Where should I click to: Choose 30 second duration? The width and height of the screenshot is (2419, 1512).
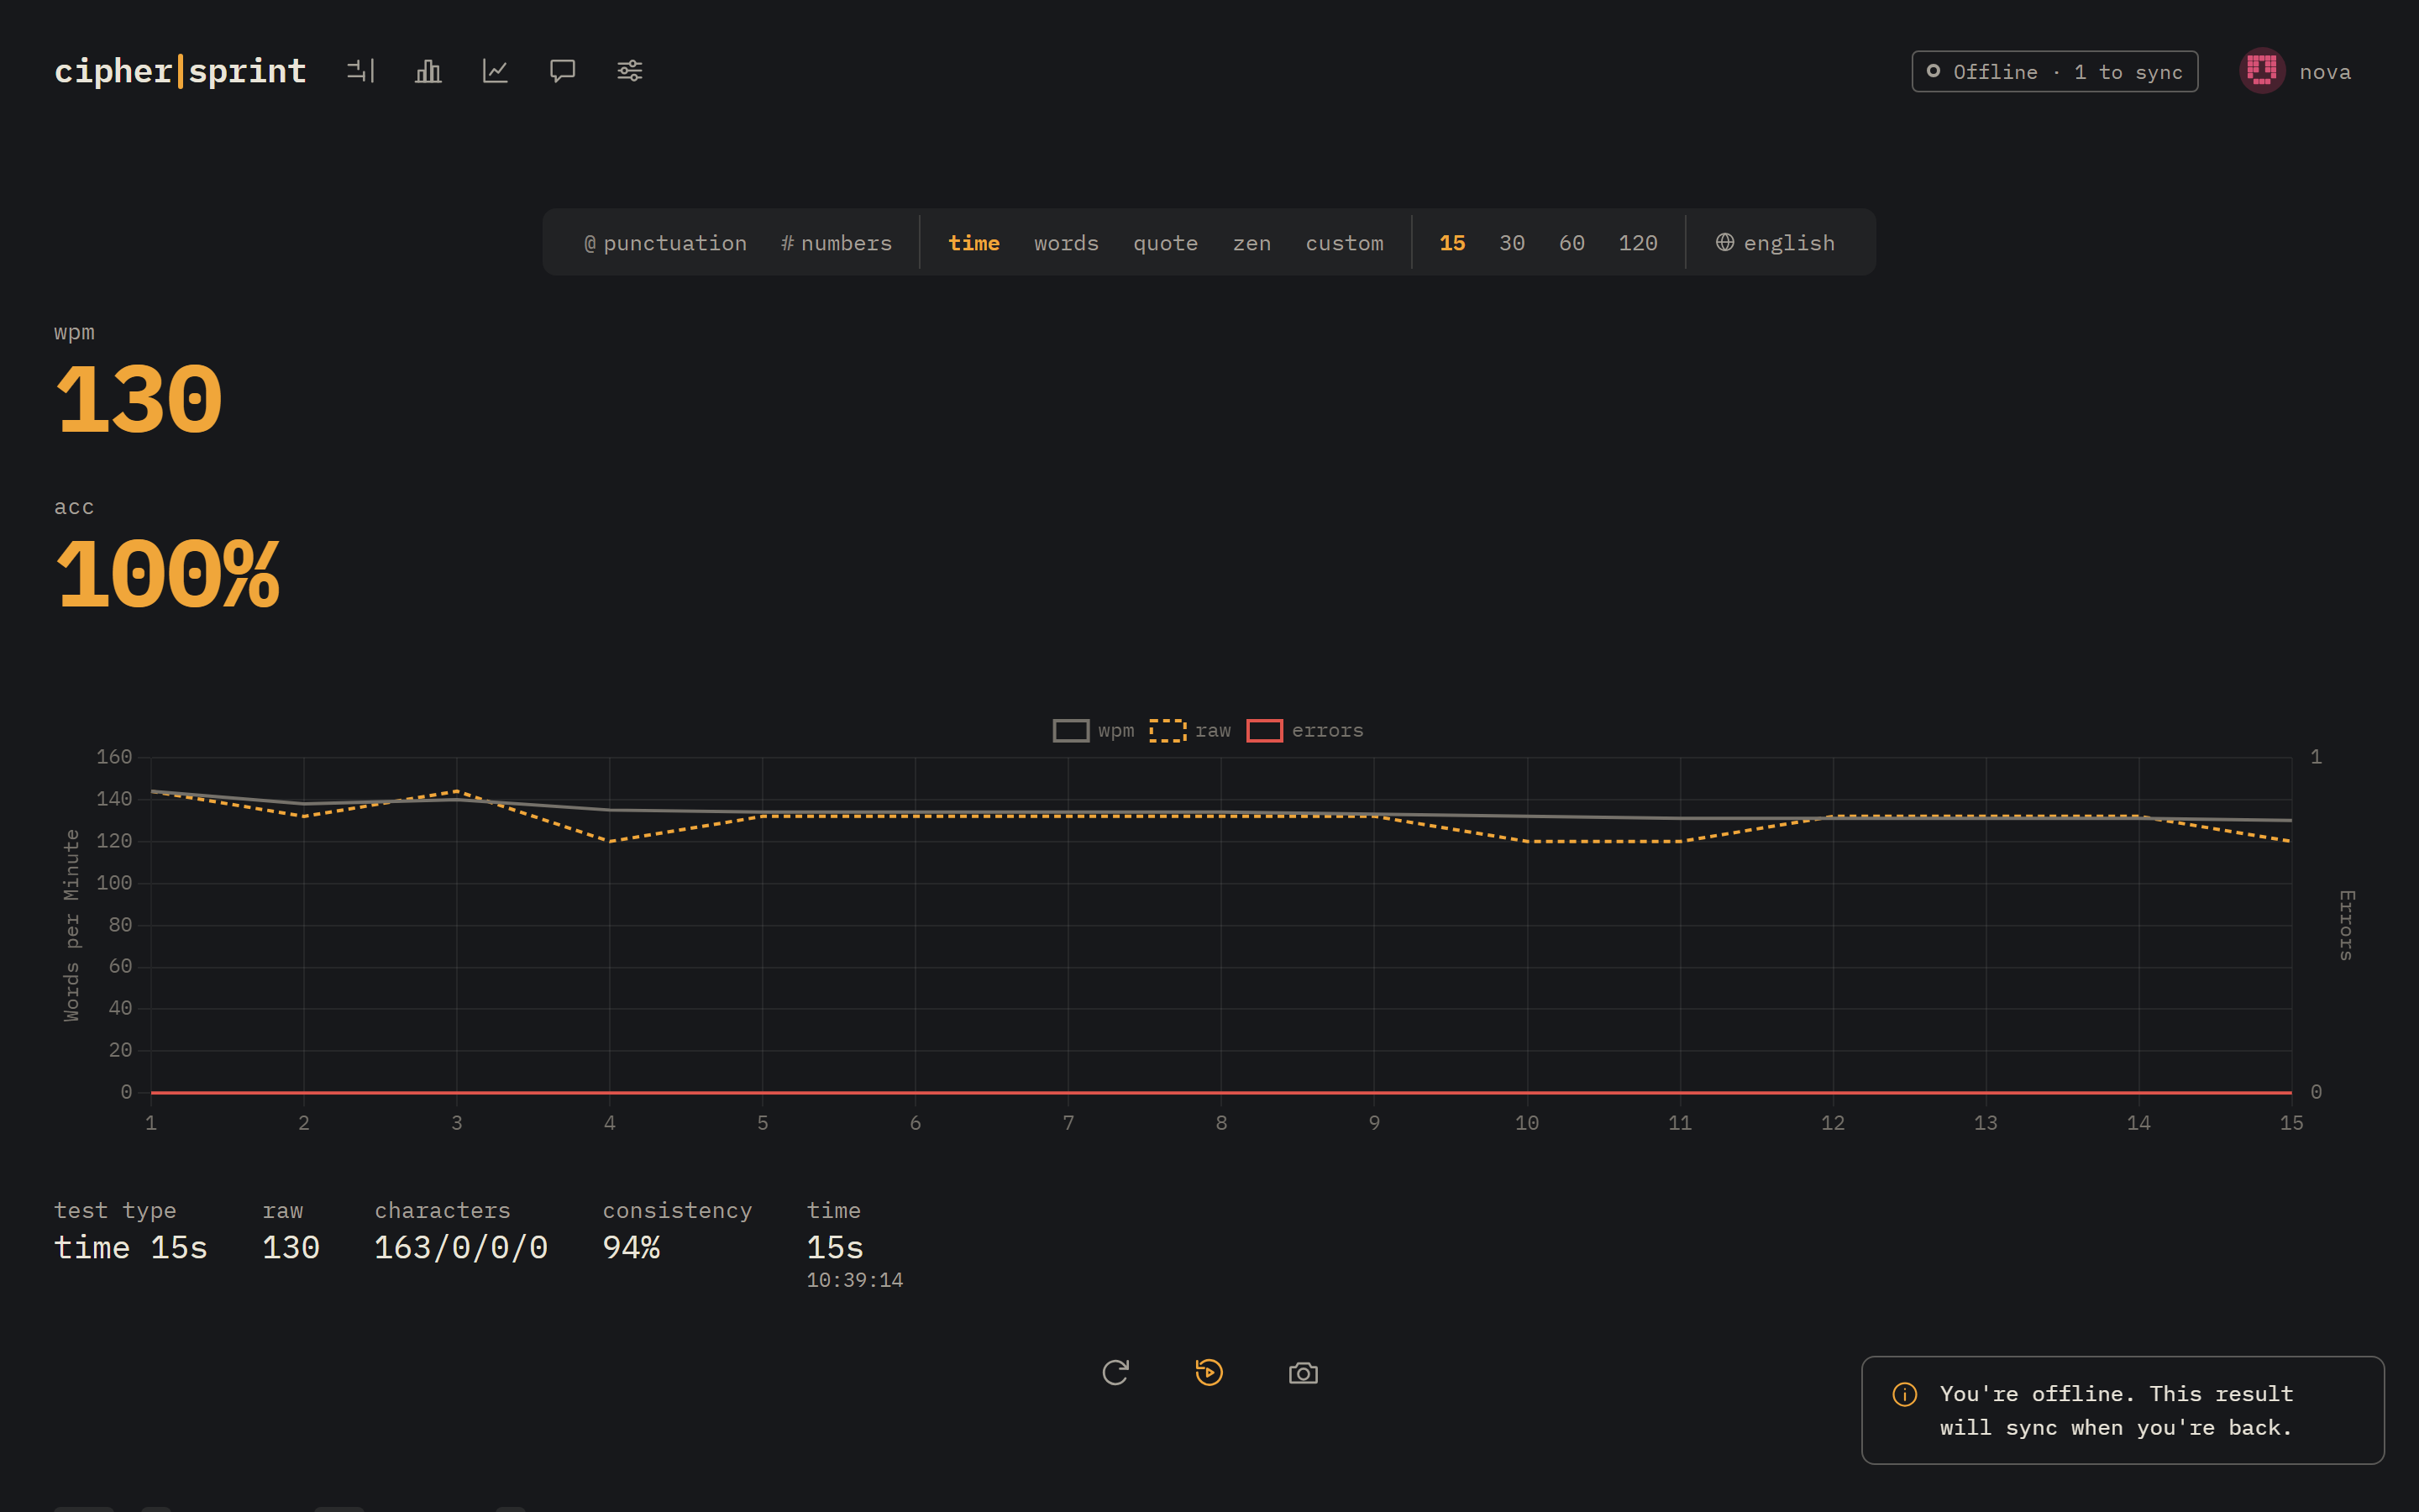point(1513,243)
